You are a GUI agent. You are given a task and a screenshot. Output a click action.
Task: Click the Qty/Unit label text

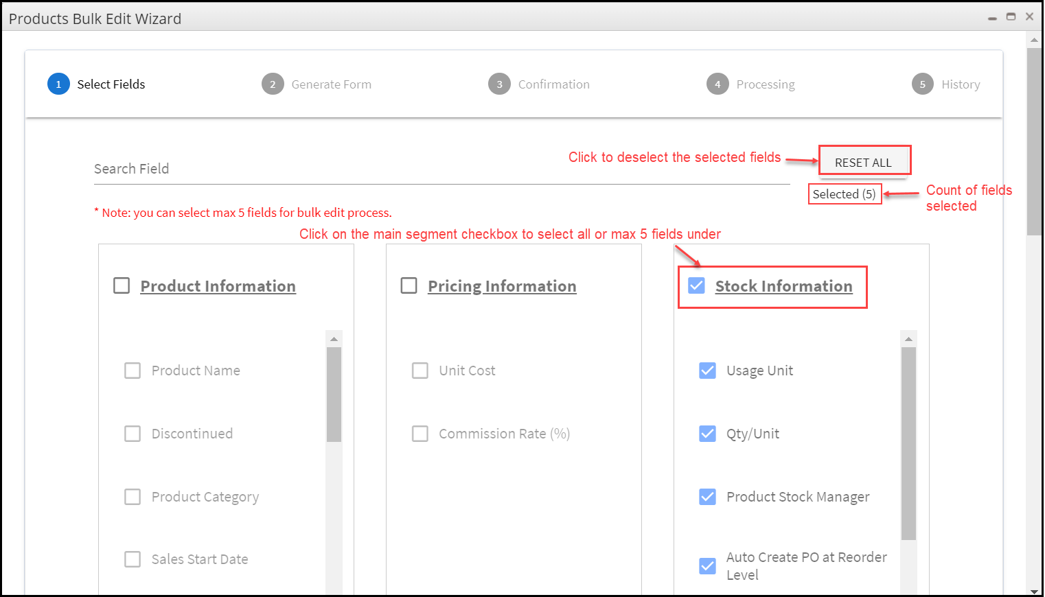pos(753,434)
